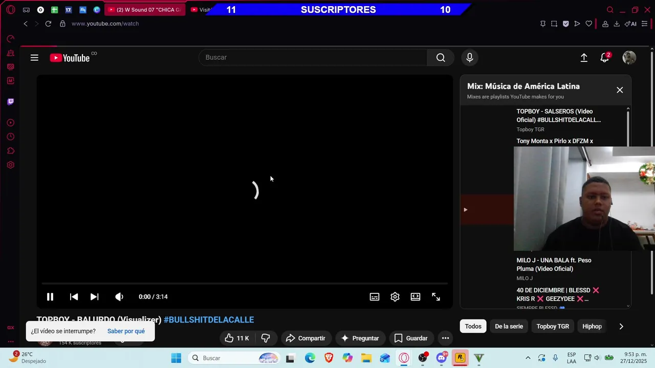Open Saber por qué link

126,331
